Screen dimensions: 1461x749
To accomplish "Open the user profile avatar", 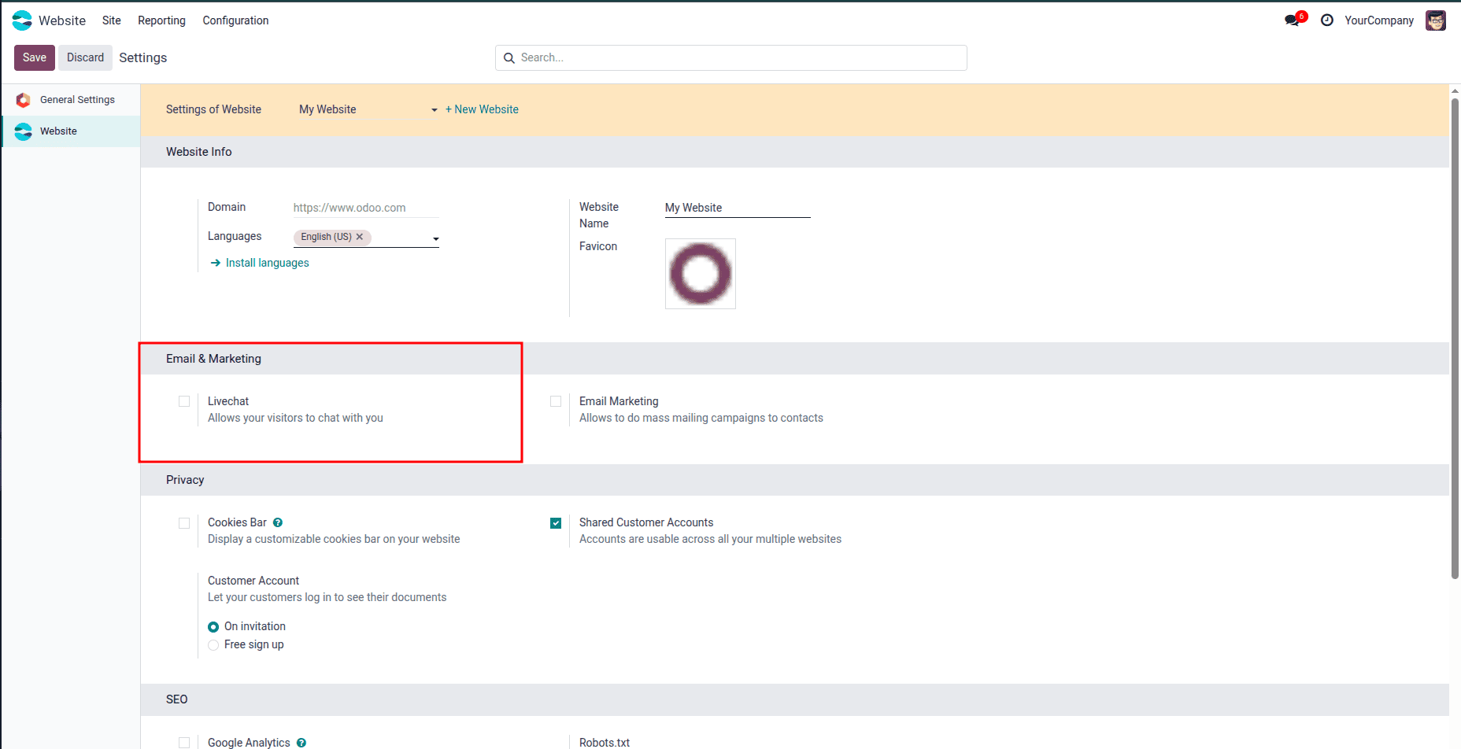I will (x=1436, y=20).
